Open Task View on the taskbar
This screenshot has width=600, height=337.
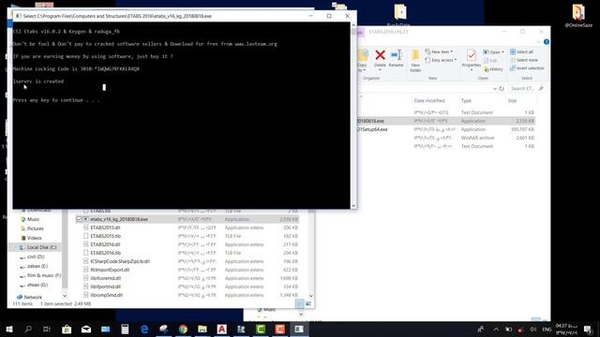coord(47,329)
